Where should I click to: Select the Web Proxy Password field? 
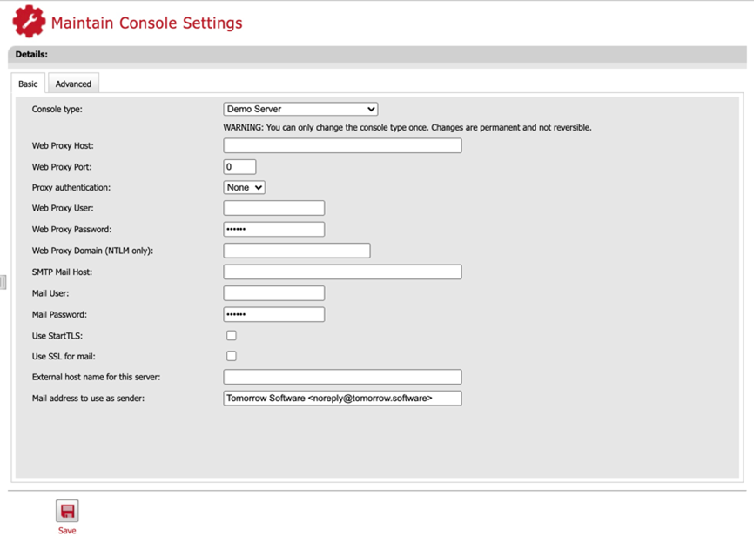click(273, 230)
